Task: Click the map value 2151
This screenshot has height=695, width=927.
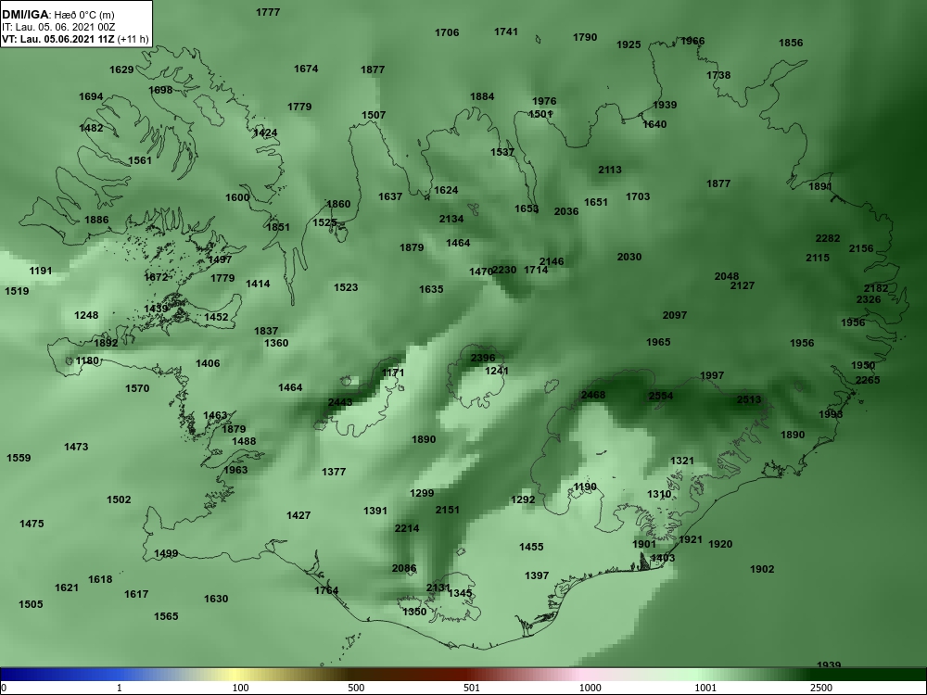Action: point(448,510)
